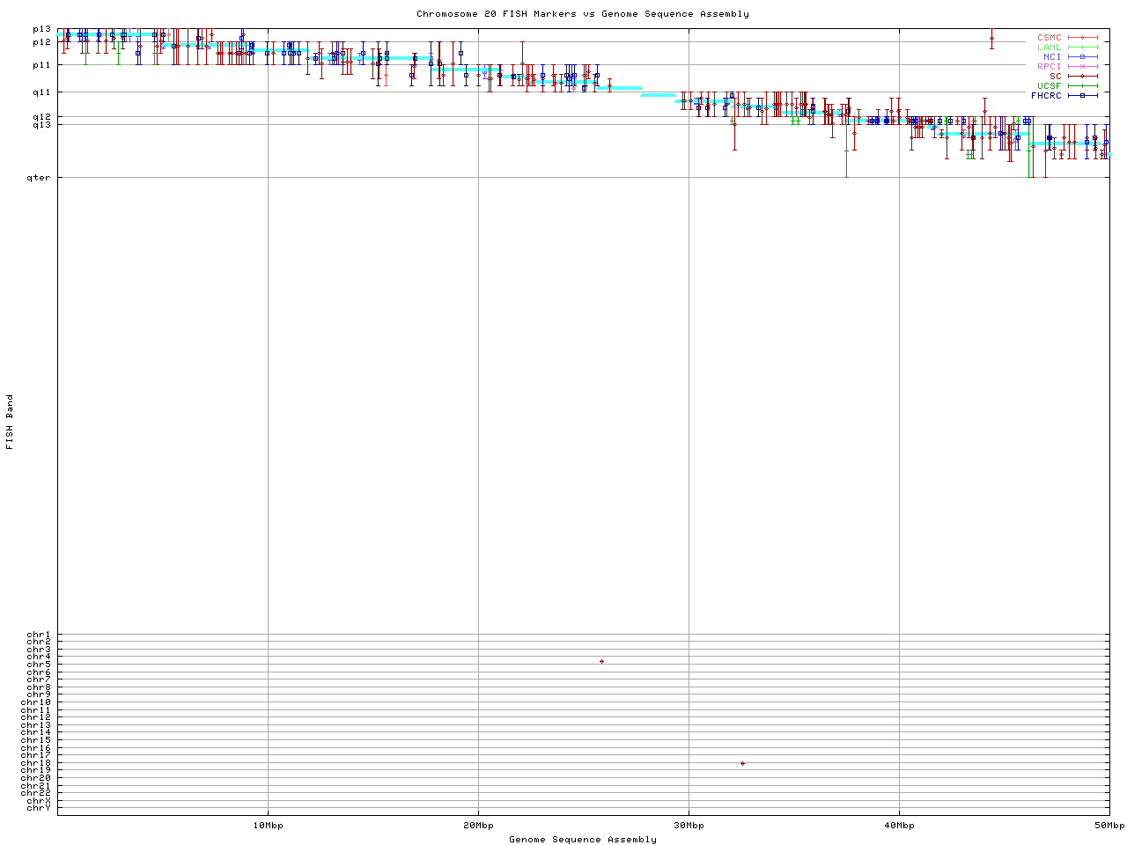This screenshot has height=845, width=1127.
Task: Click the UCSF dark green legend marker
Action: 1082,85
